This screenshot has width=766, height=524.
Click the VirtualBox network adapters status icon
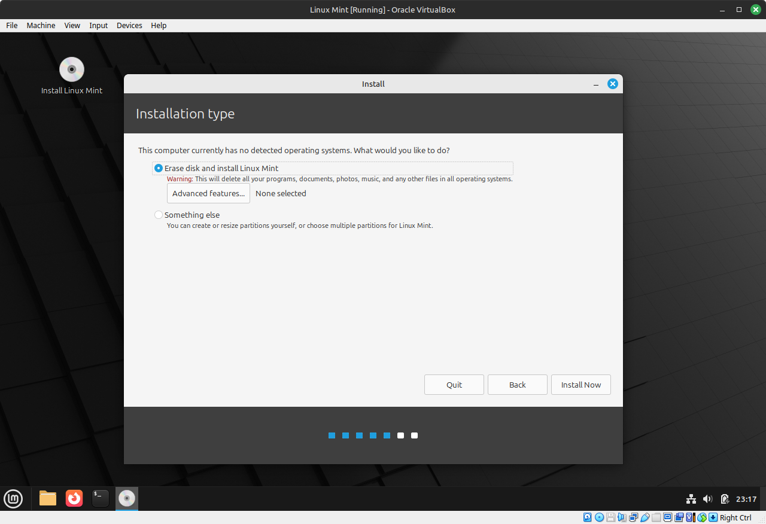[633, 517]
